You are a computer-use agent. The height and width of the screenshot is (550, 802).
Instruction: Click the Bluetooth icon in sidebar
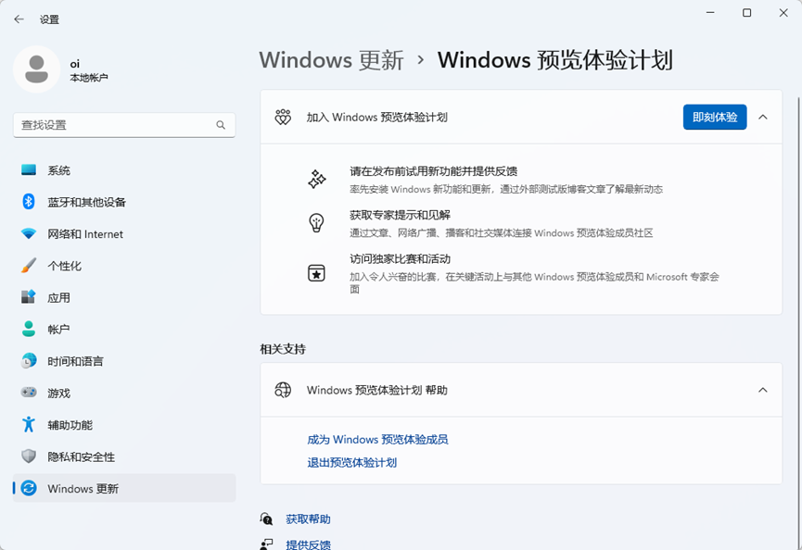29,202
